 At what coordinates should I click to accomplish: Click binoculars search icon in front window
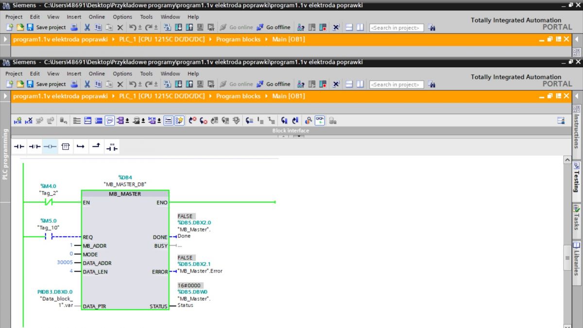click(431, 84)
